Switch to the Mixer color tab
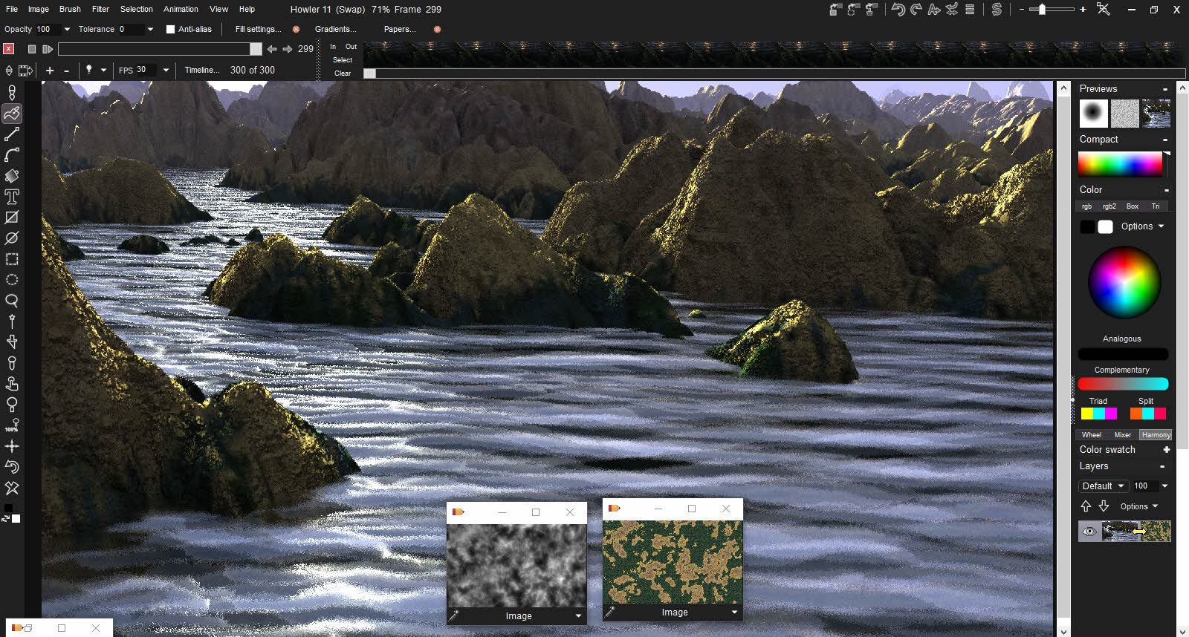This screenshot has width=1189, height=637. click(x=1122, y=435)
